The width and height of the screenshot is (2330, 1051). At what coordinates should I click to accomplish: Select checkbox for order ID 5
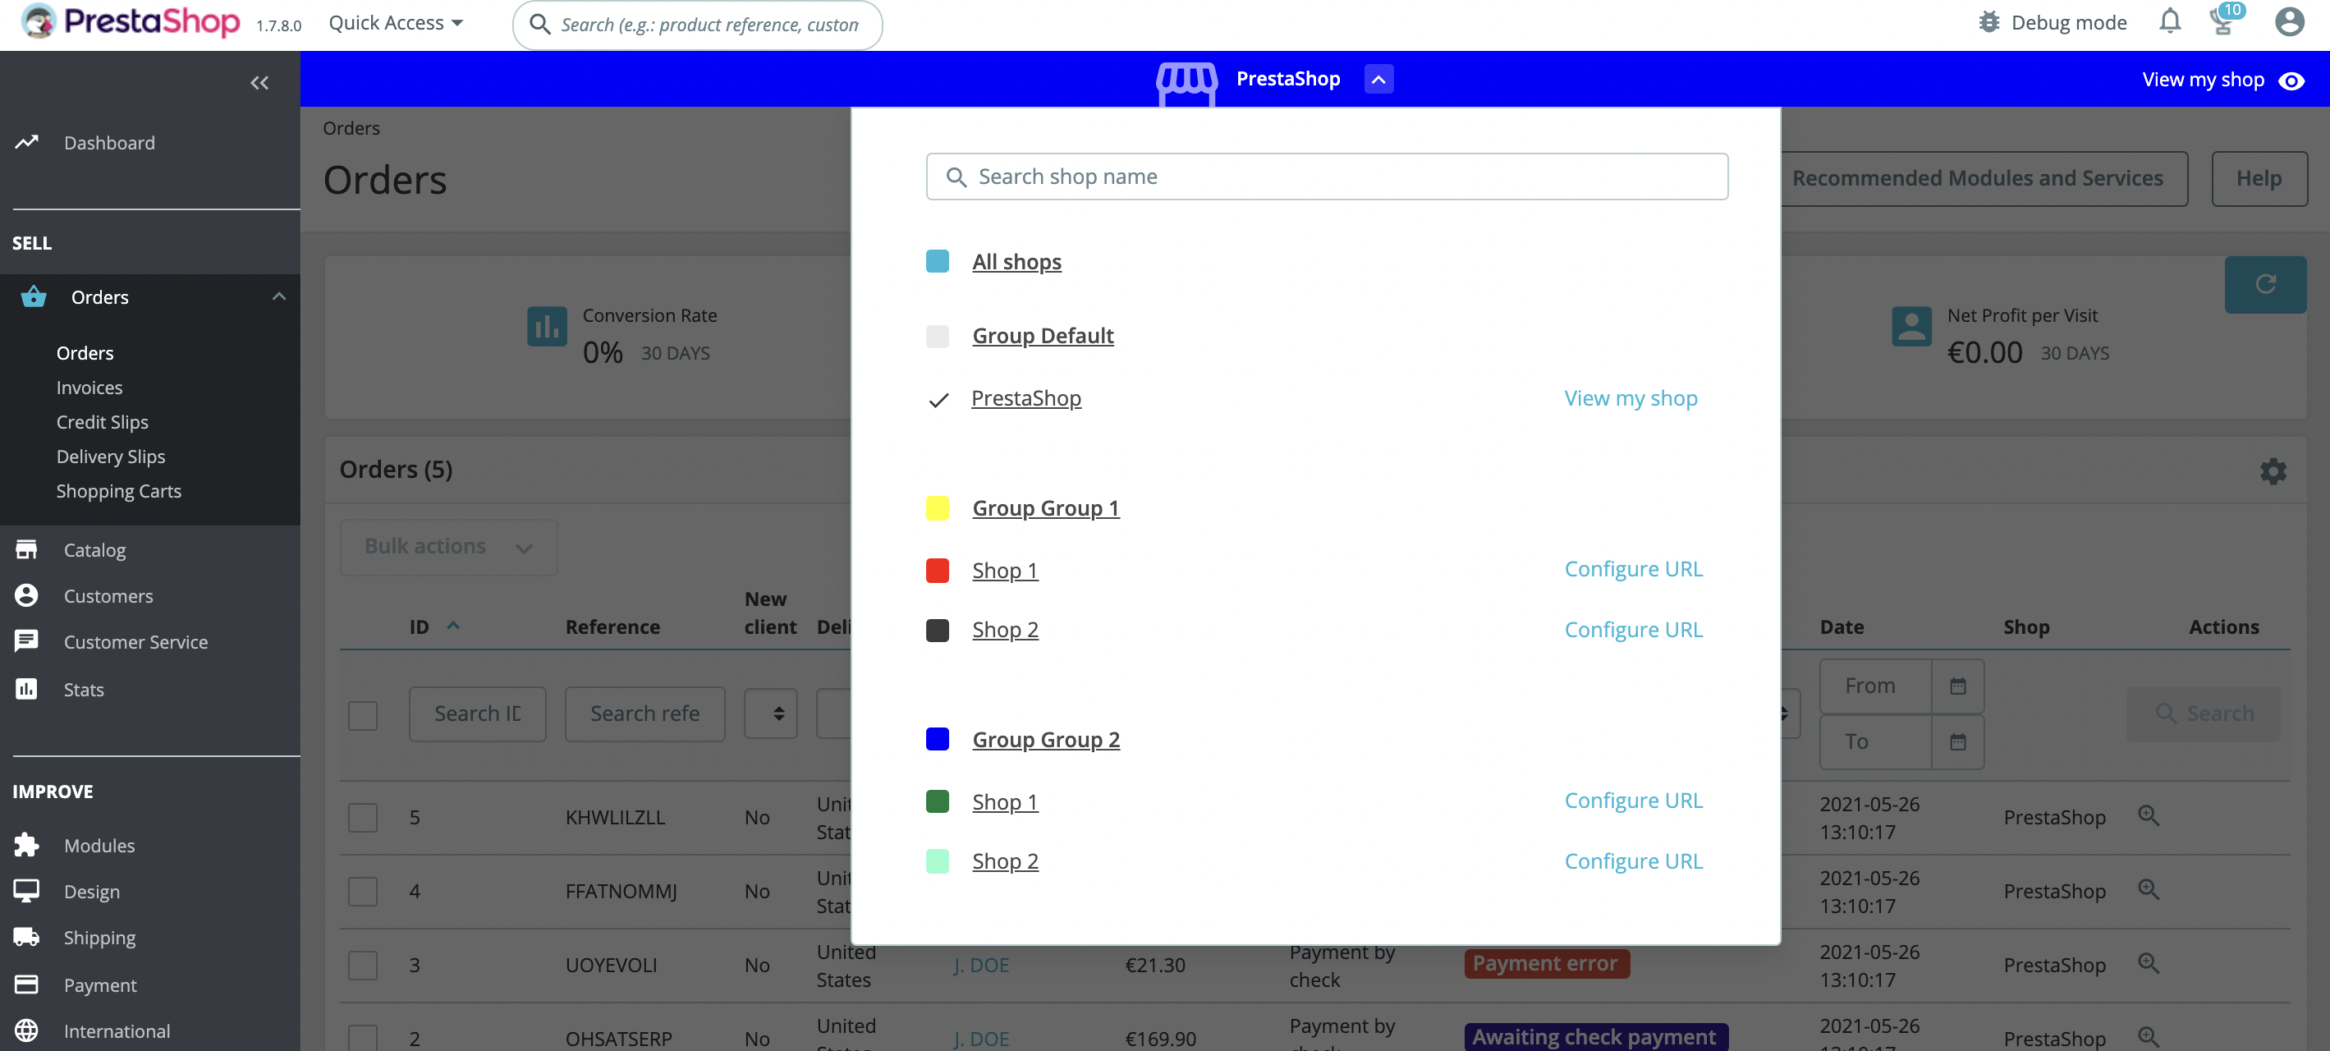[361, 816]
